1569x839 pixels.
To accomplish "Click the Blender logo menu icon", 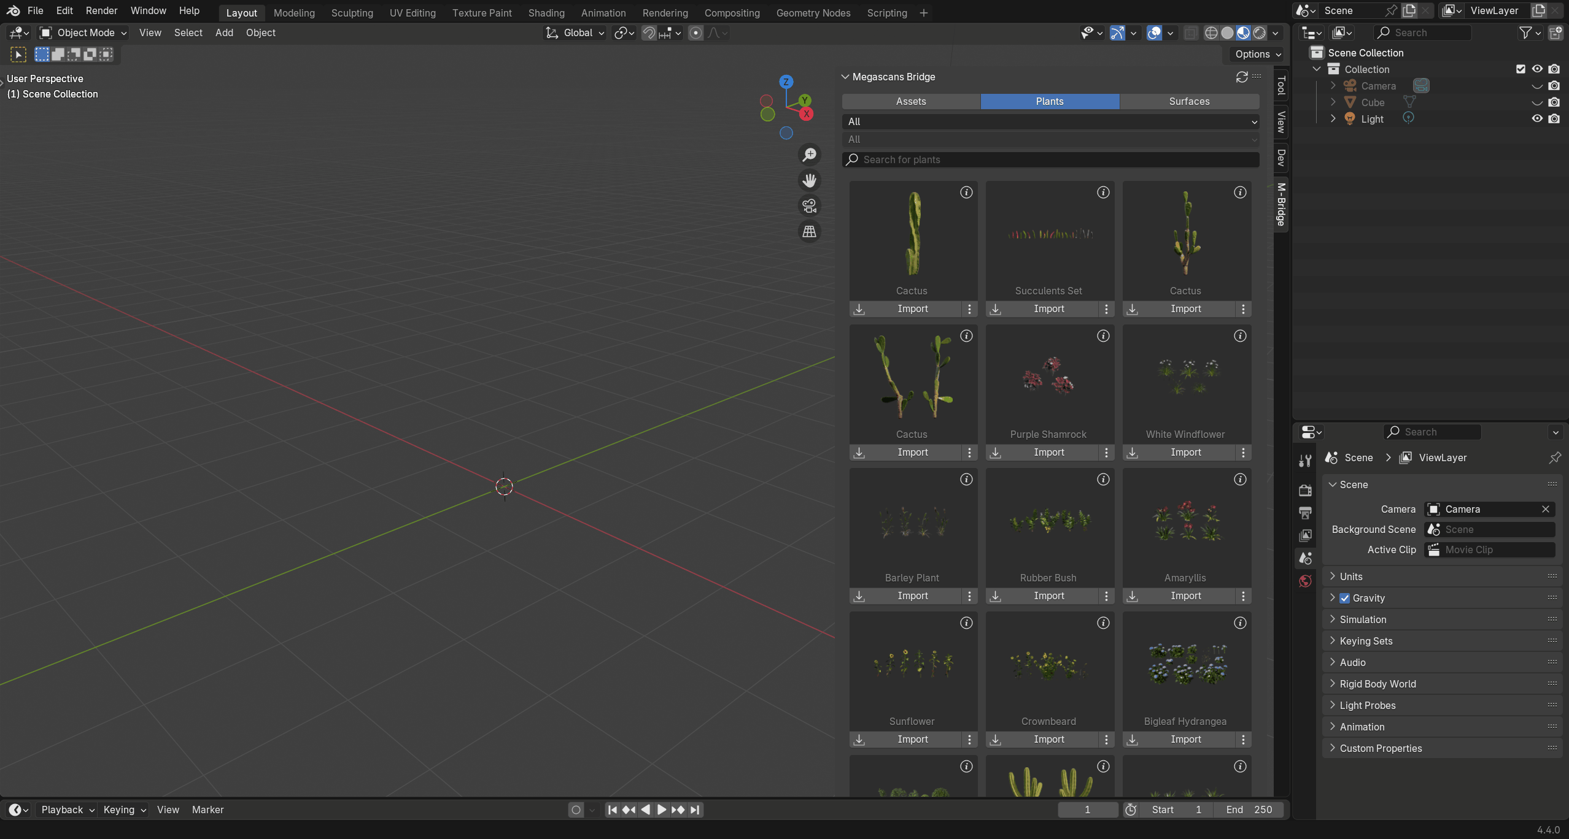I will pos(13,10).
